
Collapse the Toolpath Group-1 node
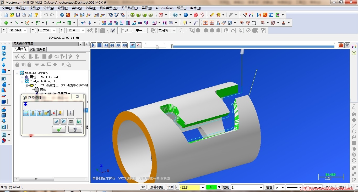[x=22, y=81]
